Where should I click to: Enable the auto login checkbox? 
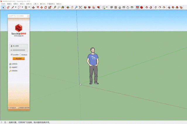tap(20, 55)
